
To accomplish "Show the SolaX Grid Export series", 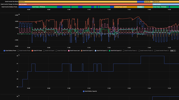I will click(49, 51).
